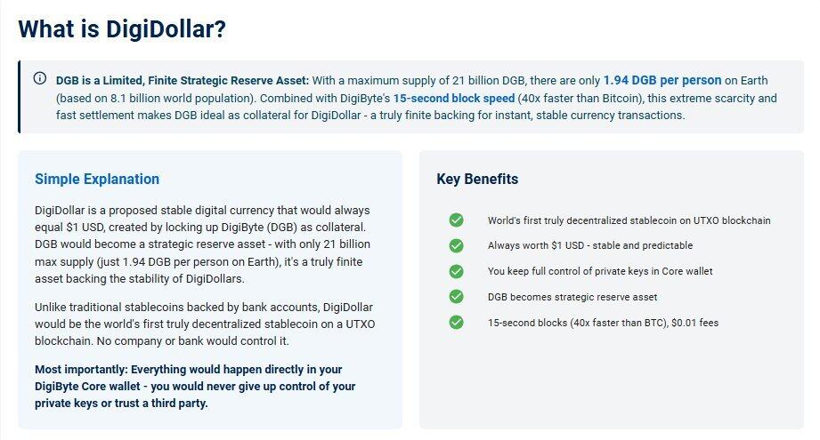
Task: Click the paragraph starting 'Unlike traditional stablecoins'
Action: [205, 324]
